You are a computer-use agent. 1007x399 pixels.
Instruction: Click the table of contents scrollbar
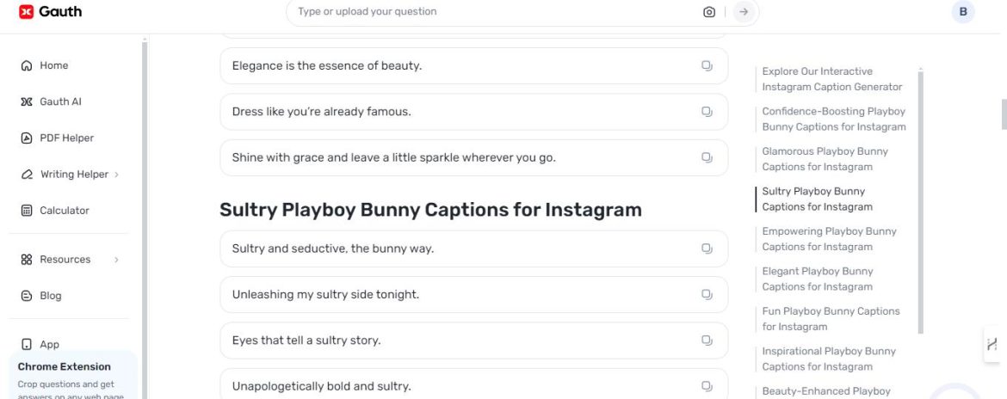click(x=921, y=198)
